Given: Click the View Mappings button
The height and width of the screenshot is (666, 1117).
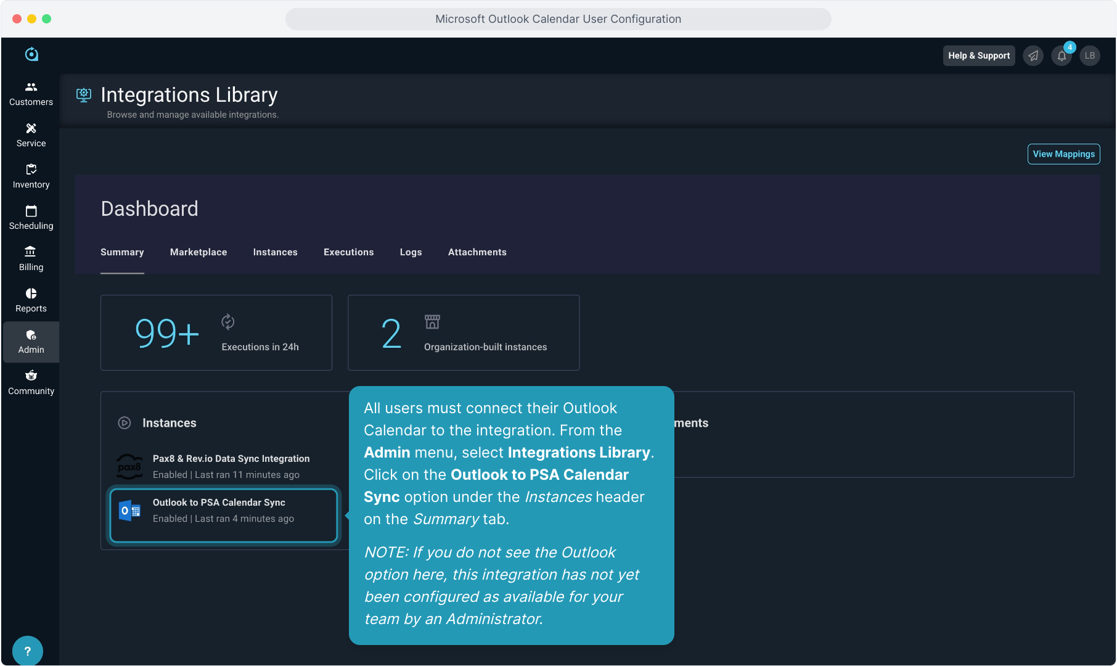Looking at the screenshot, I should point(1063,154).
